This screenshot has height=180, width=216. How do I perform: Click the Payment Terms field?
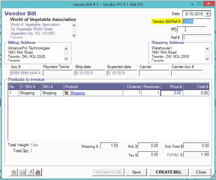(58, 73)
